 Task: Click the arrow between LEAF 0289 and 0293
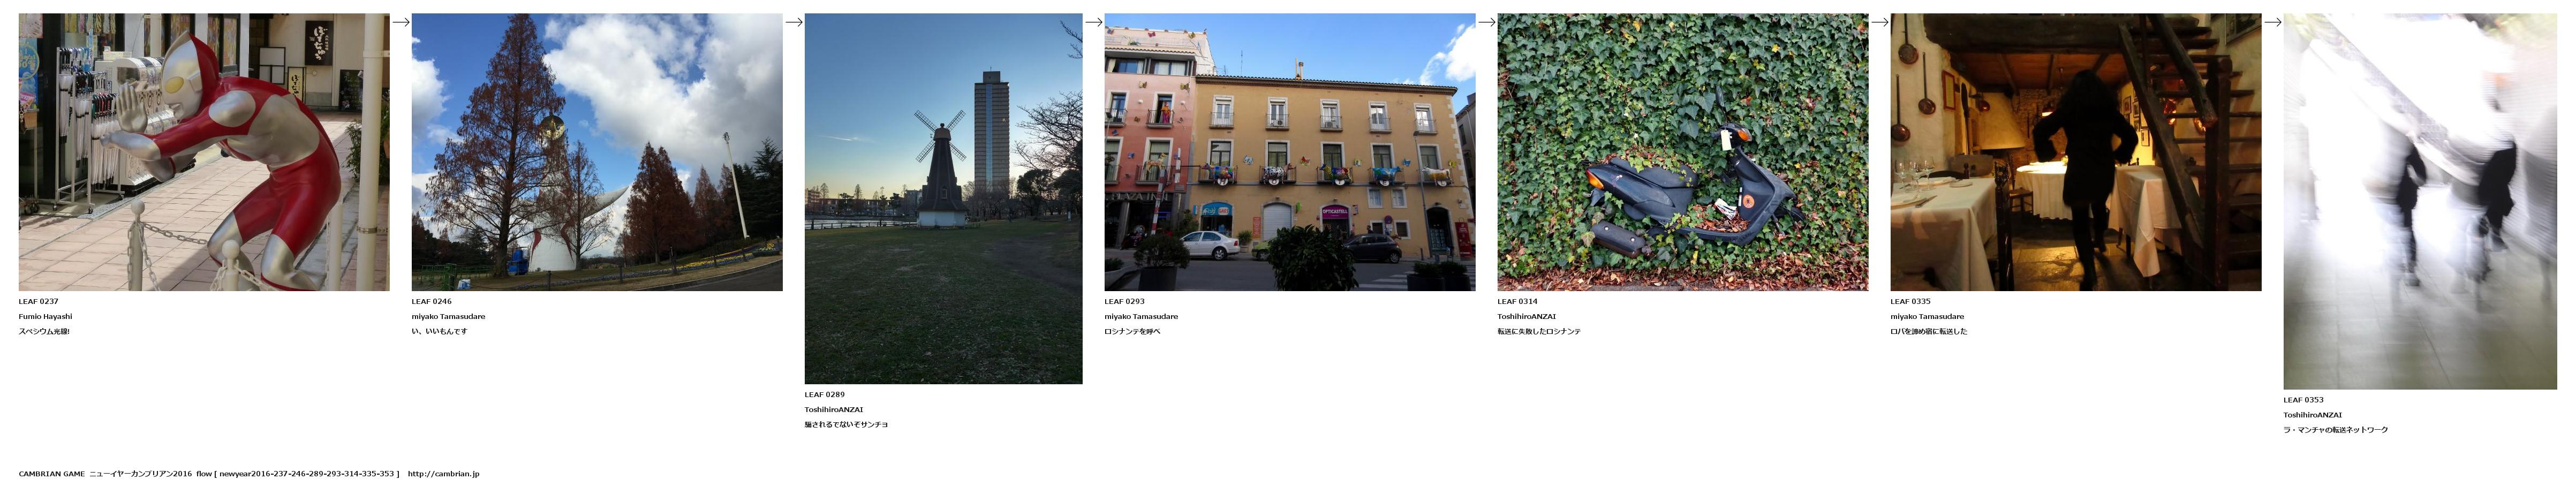pos(1094,22)
